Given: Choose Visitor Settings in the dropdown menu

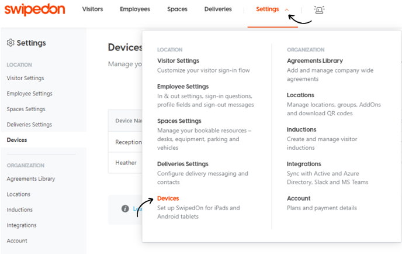Looking at the screenshot, I should (178, 61).
